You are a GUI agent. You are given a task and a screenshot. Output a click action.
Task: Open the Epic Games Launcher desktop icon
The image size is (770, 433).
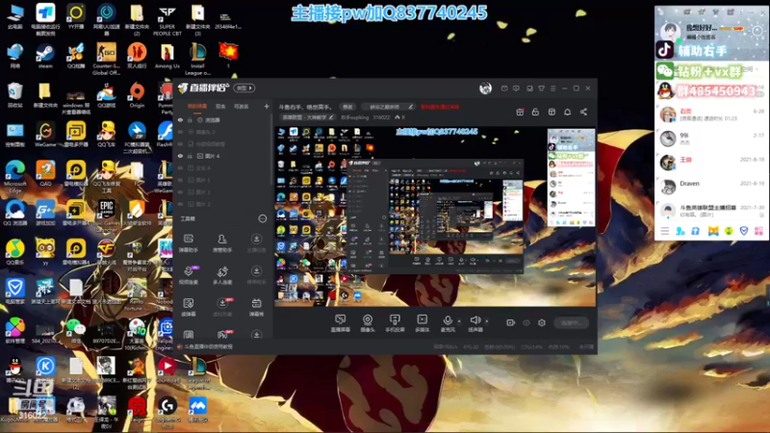pyautogui.click(x=107, y=216)
